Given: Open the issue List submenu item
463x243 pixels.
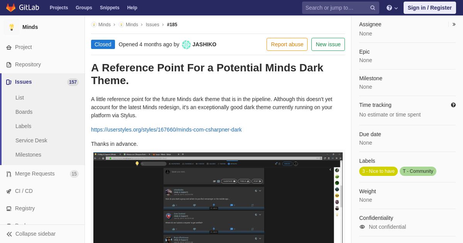Looking at the screenshot, I should [20, 98].
